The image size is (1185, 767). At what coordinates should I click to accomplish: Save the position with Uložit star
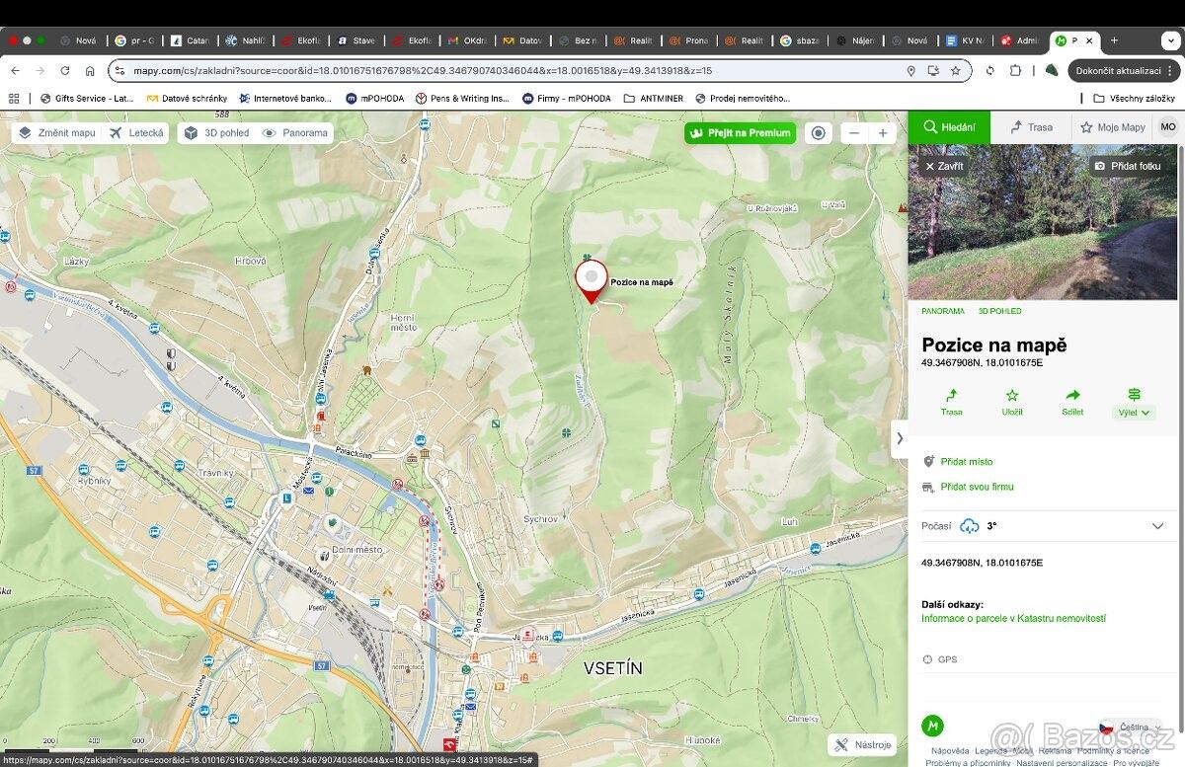(1012, 402)
